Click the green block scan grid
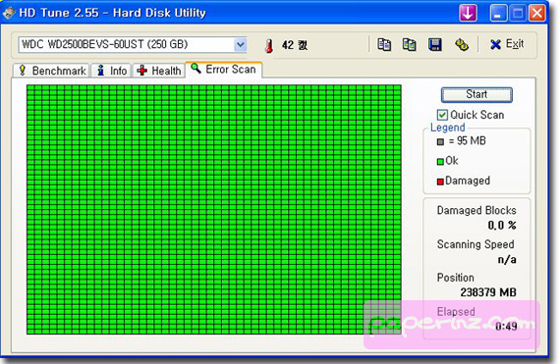Screen dimensions: 560x364 (213, 209)
